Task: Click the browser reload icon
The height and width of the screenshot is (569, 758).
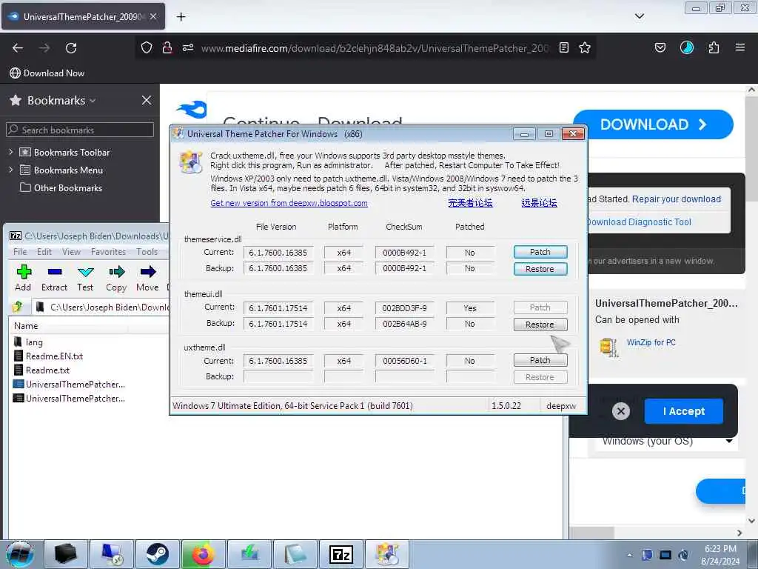Action: 71,48
